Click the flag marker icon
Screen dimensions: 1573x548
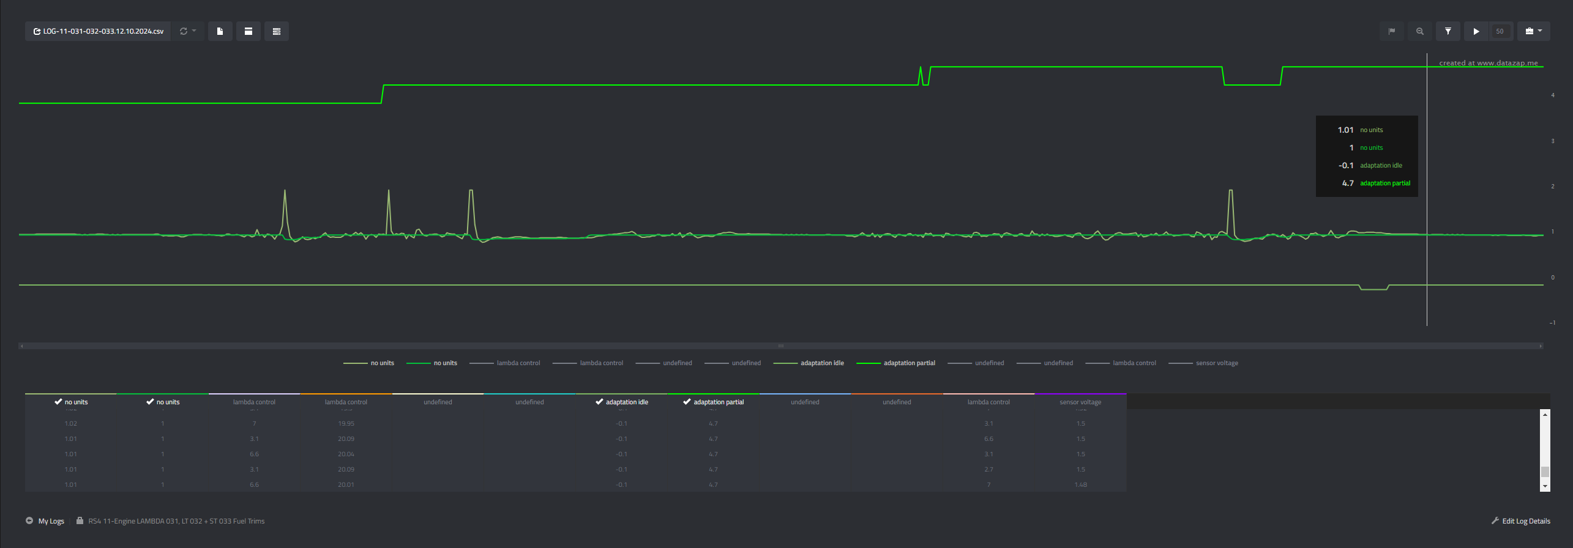point(1391,31)
